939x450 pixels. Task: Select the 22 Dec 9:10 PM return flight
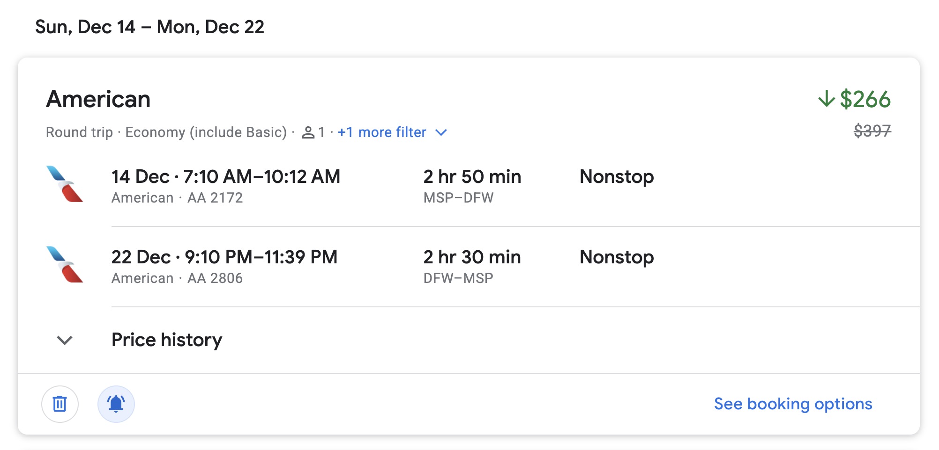224,257
